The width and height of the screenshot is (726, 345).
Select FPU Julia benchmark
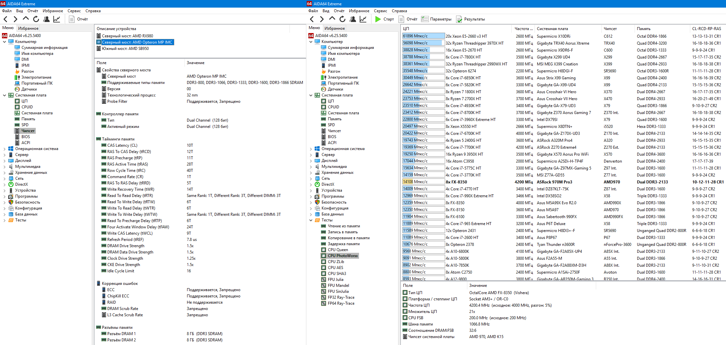tap(336, 280)
